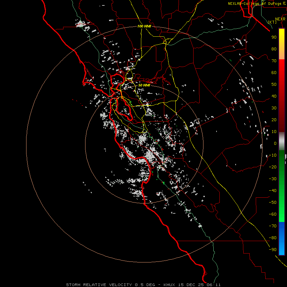The height and width of the screenshot is (287, 287).
Task: Click the 30 value on velocity scale
Action: point(274,108)
